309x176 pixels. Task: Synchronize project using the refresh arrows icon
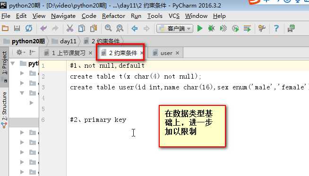click(29, 29)
